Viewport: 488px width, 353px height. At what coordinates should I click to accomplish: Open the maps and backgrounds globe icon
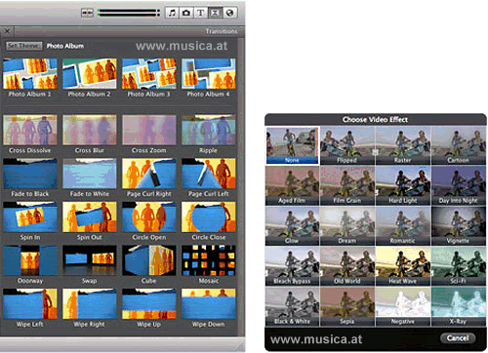[230, 13]
